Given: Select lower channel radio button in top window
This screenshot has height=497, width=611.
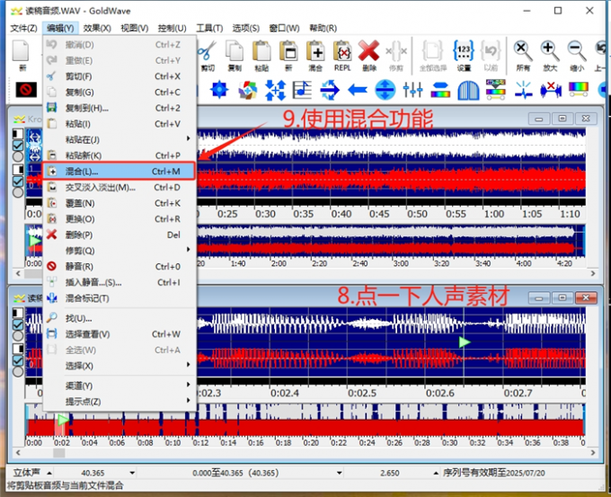Looking at the screenshot, I should tap(18, 191).
